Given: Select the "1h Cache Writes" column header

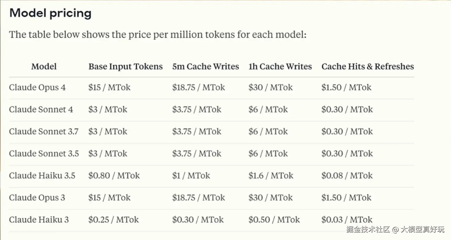Looking at the screenshot, I should [x=280, y=67].
